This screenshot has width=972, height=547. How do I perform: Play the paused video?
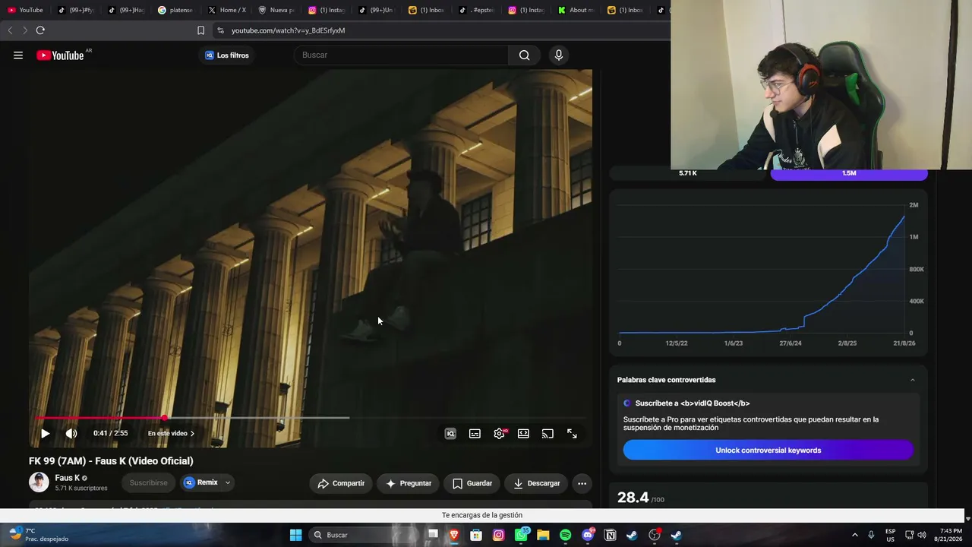click(45, 433)
